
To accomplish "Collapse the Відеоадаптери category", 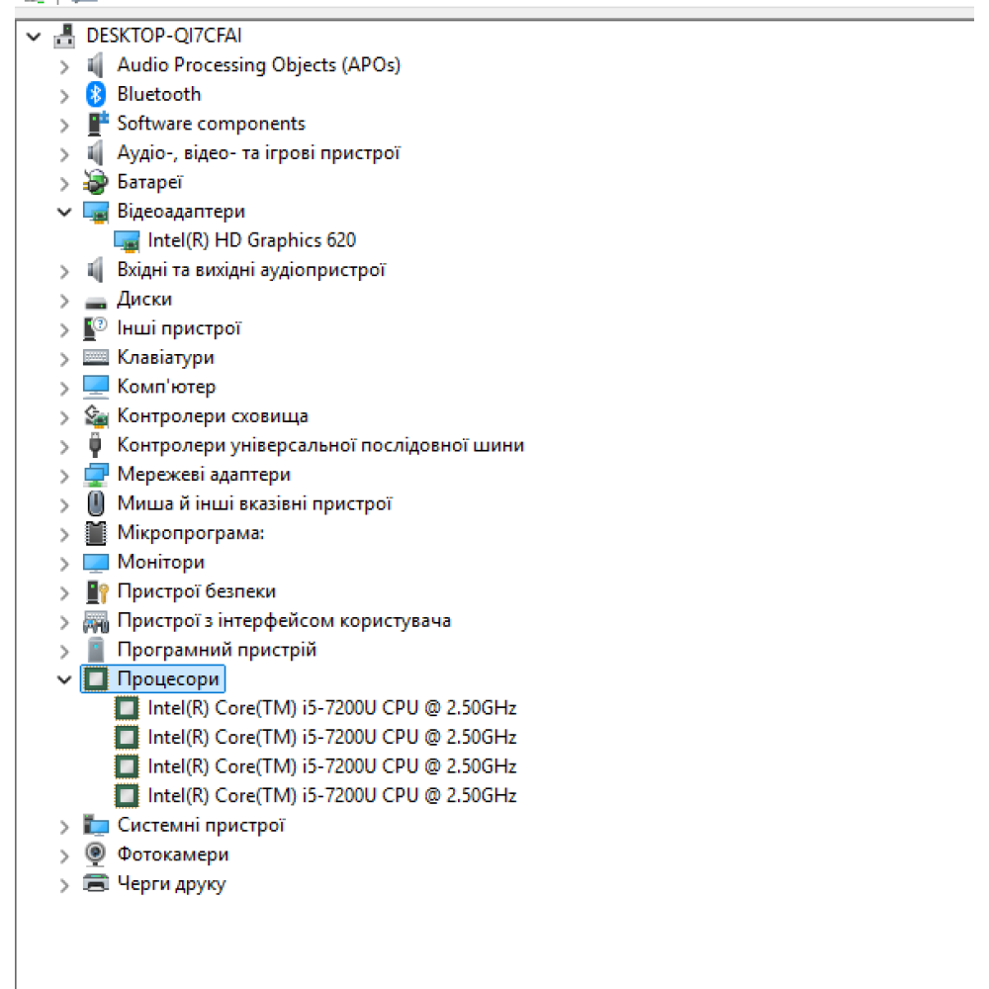I will (x=64, y=212).
